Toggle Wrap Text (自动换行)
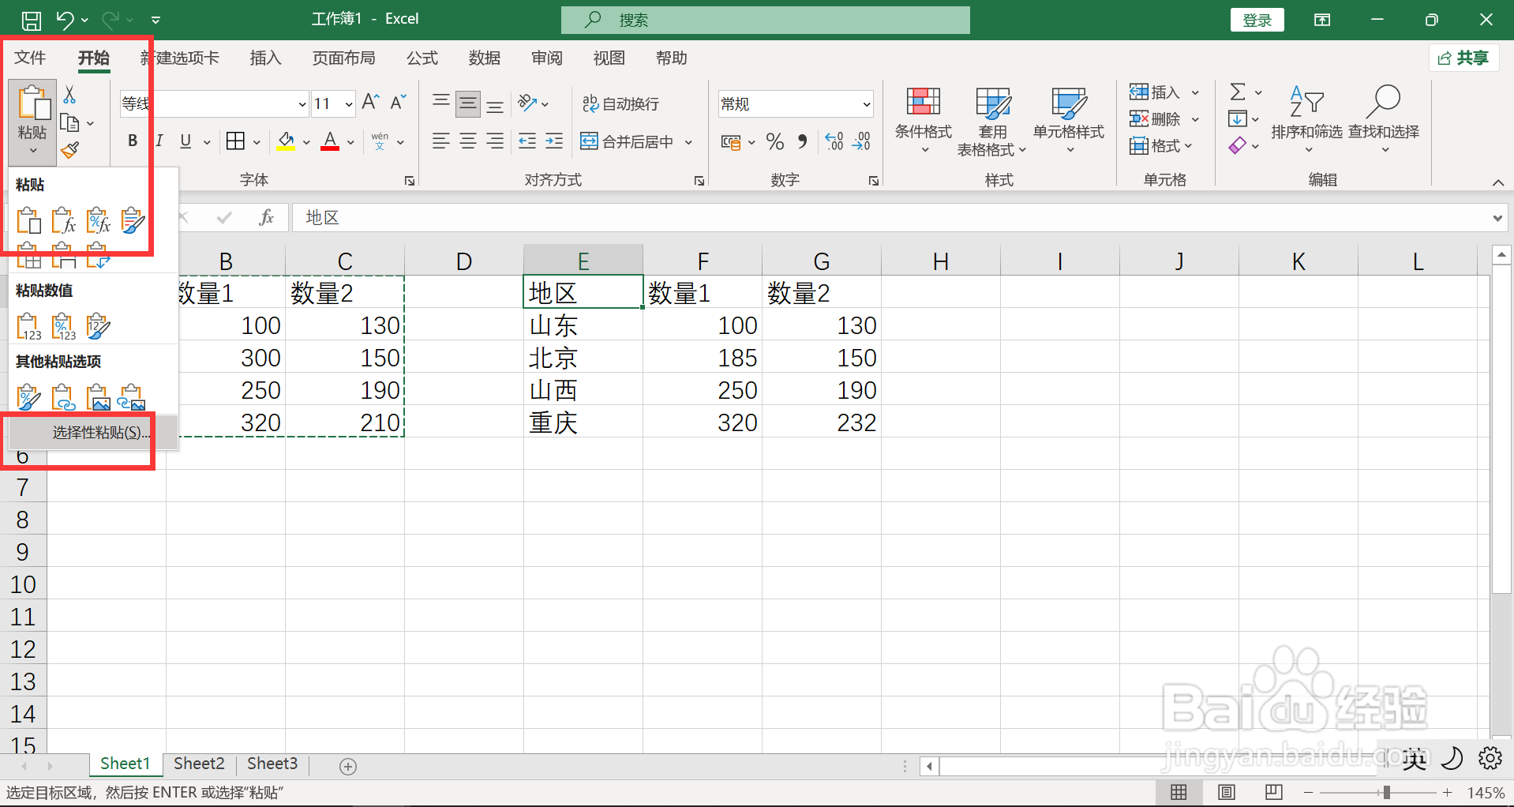 (x=620, y=103)
